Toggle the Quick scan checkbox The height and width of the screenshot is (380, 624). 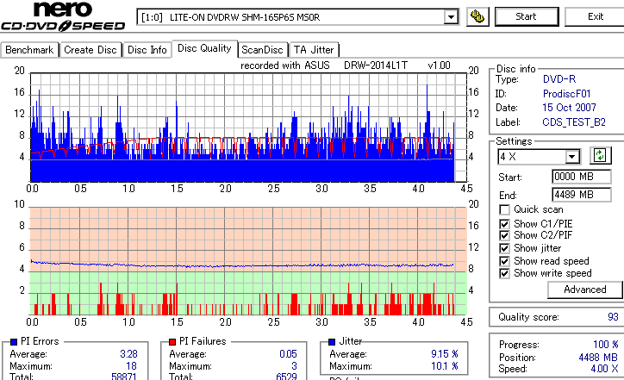coord(504,209)
